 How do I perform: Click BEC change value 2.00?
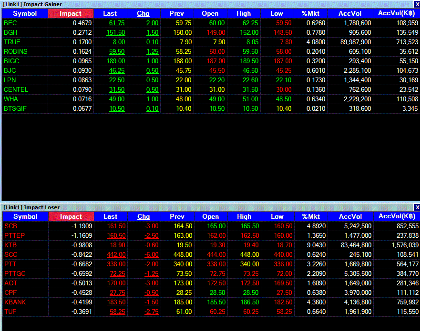pos(152,23)
